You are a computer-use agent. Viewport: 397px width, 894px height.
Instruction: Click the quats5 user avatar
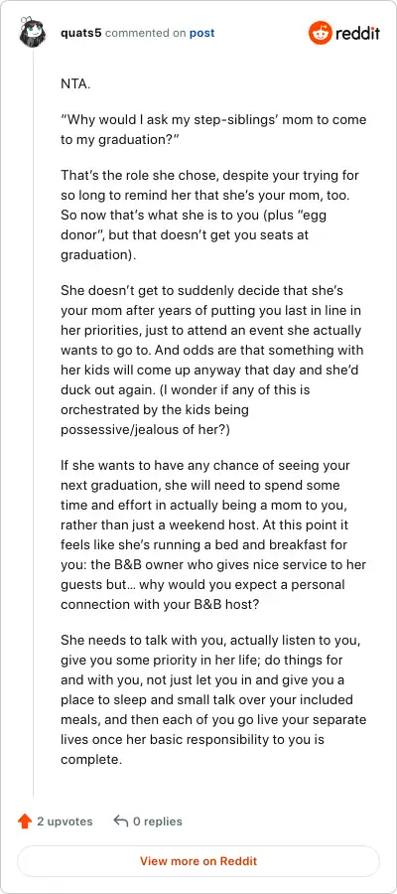tap(33, 33)
